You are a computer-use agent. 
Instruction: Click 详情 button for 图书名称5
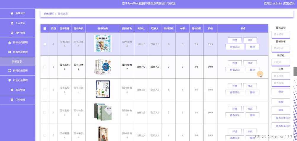tap(235, 109)
